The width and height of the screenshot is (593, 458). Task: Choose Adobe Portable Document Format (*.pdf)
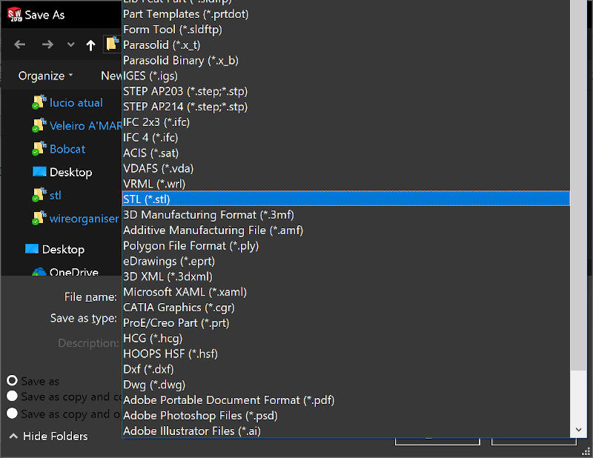pos(345,400)
